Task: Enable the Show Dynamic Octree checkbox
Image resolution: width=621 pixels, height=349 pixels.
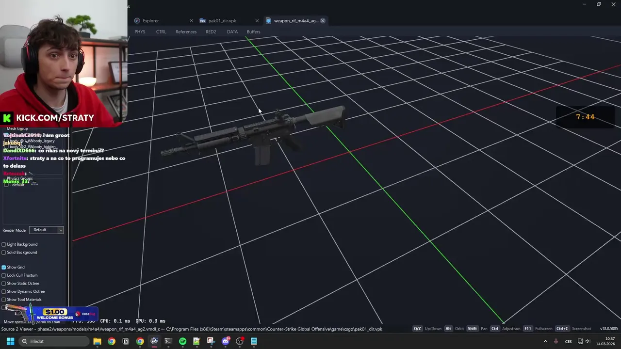Action: 4,291
